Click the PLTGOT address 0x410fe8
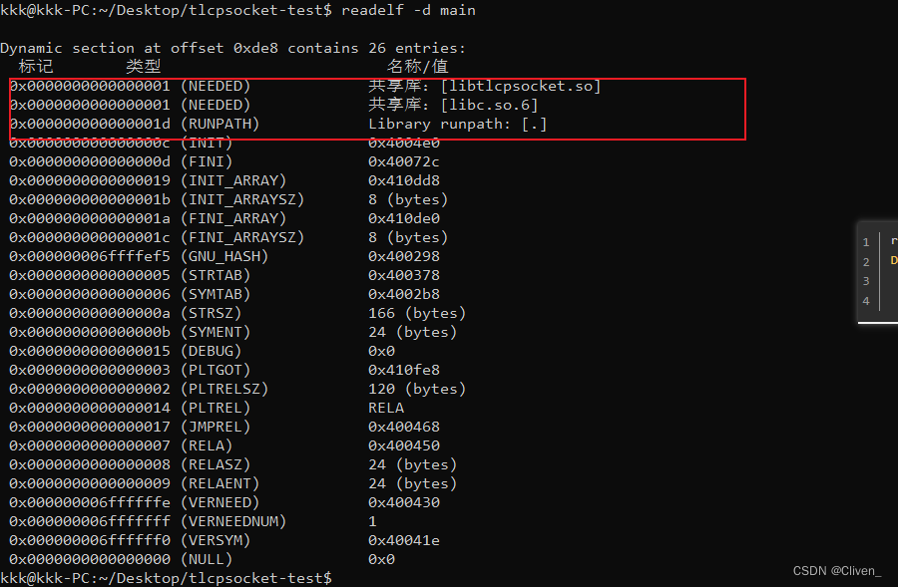Image resolution: width=898 pixels, height=587 pixels. (404, 370)
